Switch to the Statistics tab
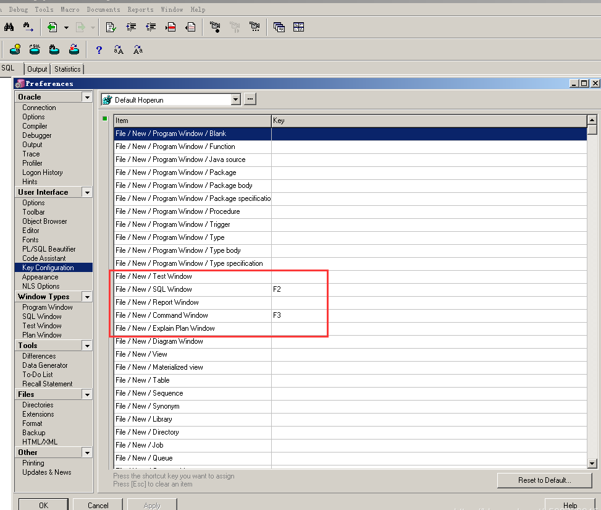The image size is (601, 510). pyautogui.click(x=67, y=69)
